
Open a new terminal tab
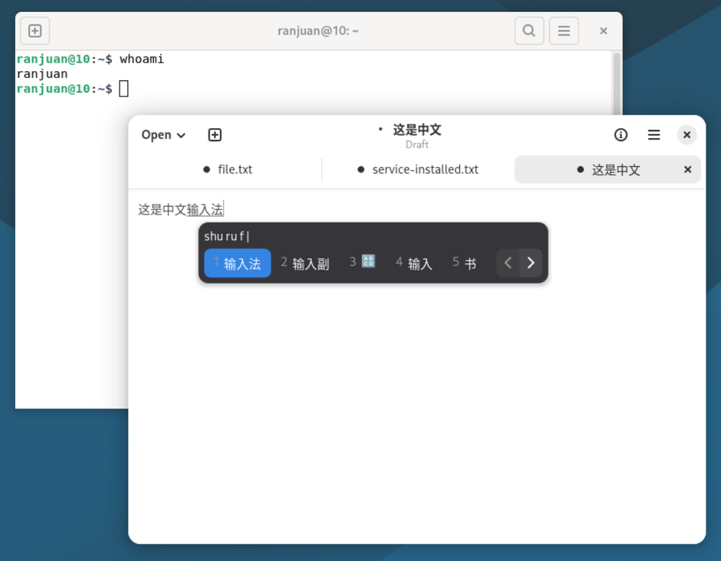pyautogui.click(x=35, y=31)
